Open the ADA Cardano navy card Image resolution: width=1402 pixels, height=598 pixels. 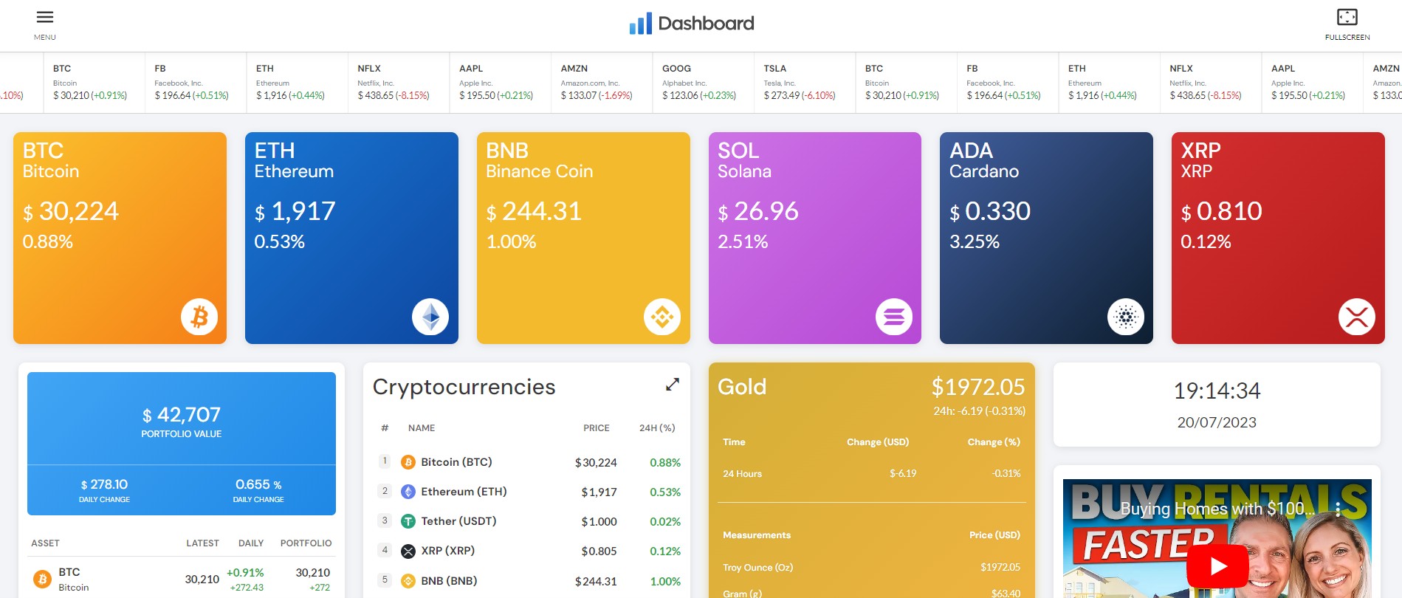[1046, 238]
